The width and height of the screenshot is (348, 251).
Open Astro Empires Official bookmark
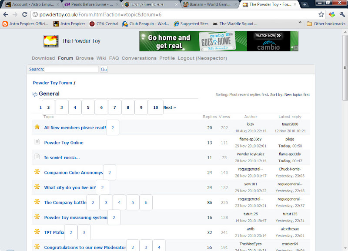pos(26,24)
